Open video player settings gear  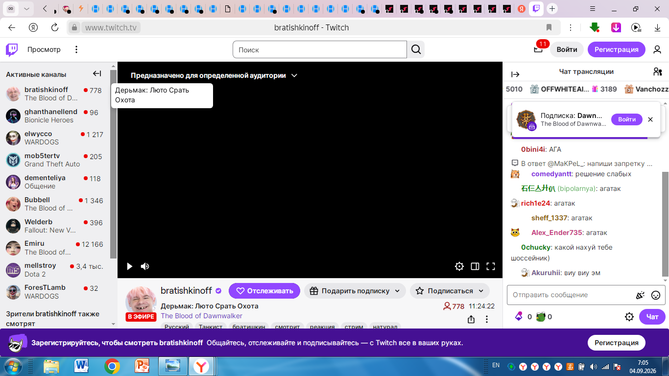[x=459, y=266]
